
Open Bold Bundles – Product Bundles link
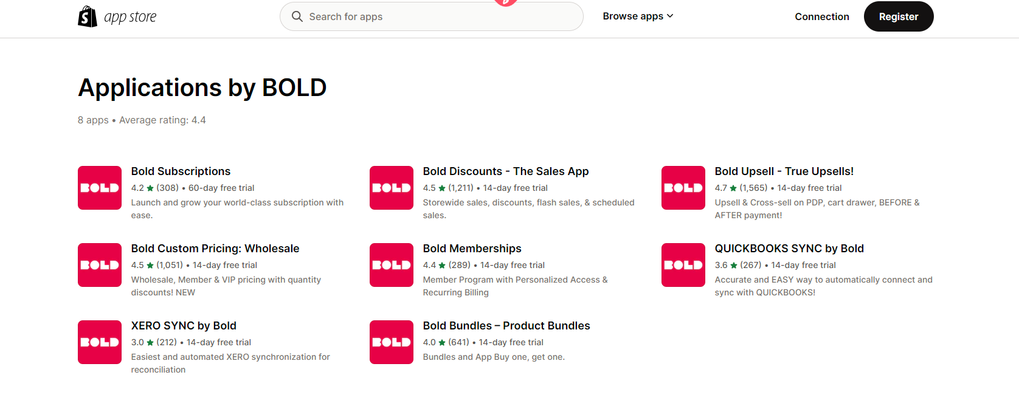point(506,326)
